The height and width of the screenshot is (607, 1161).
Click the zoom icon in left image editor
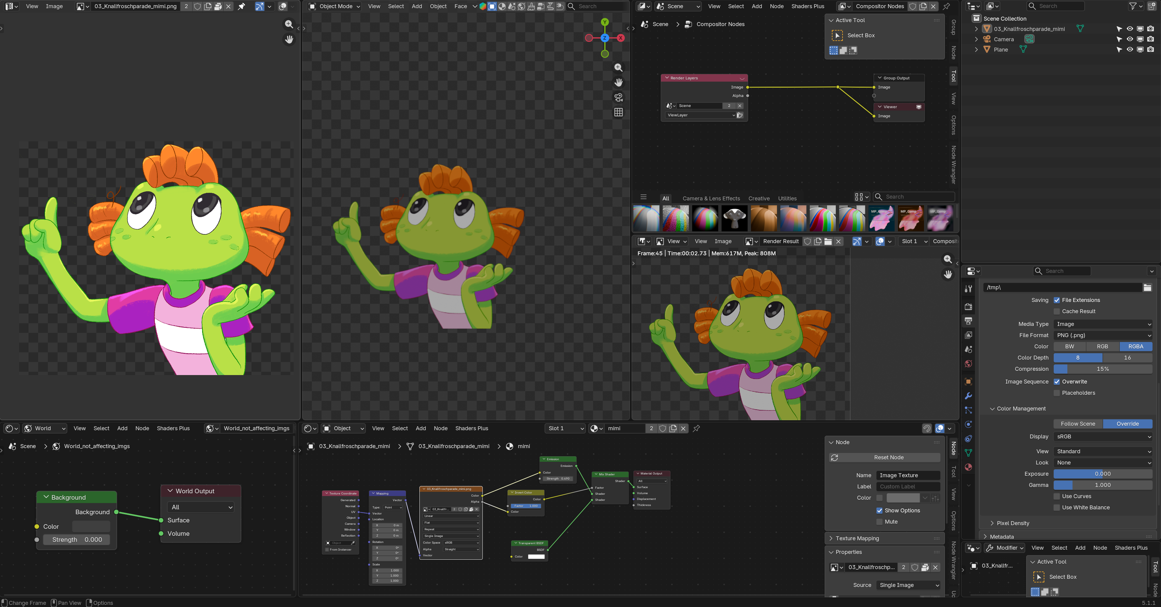(x=289, y=24)
